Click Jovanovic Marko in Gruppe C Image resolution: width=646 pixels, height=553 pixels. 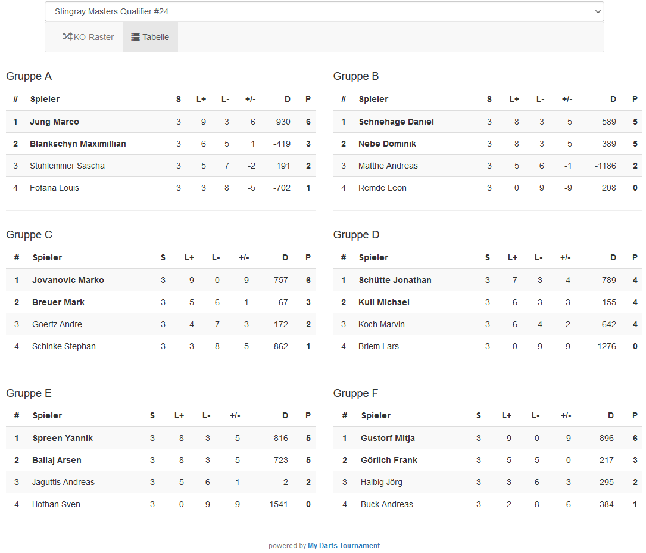[x=68, y=280]
